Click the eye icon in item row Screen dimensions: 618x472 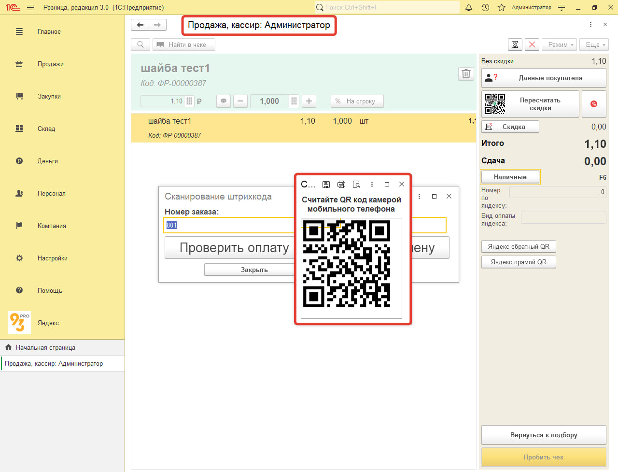(223, 101)
